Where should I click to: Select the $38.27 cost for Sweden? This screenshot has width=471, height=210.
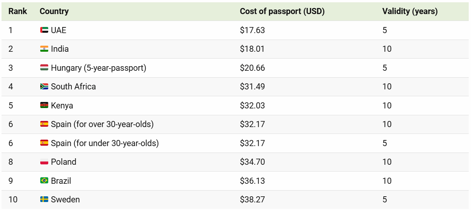252,200
